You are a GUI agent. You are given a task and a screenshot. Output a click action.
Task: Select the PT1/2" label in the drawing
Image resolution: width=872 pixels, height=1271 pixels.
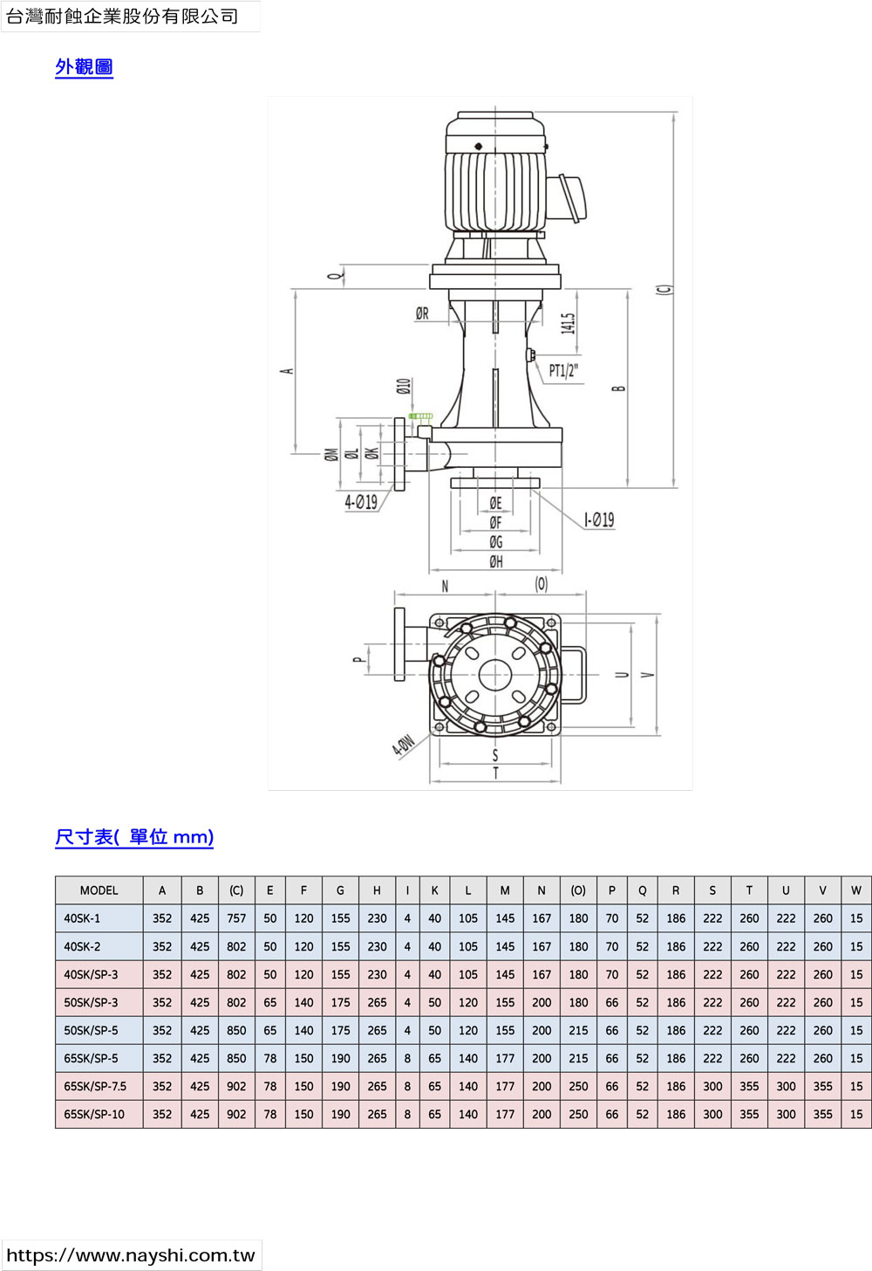click(x=563, y=371)
